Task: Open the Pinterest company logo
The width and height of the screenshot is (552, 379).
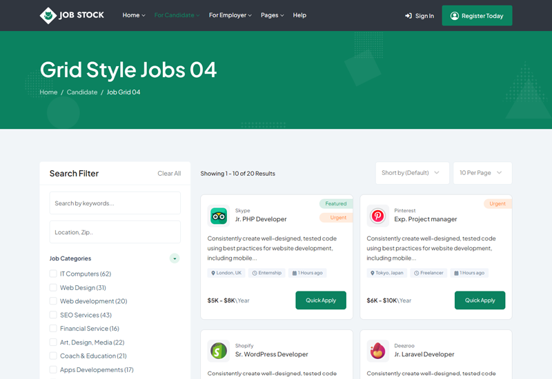Action: point(377,216)
